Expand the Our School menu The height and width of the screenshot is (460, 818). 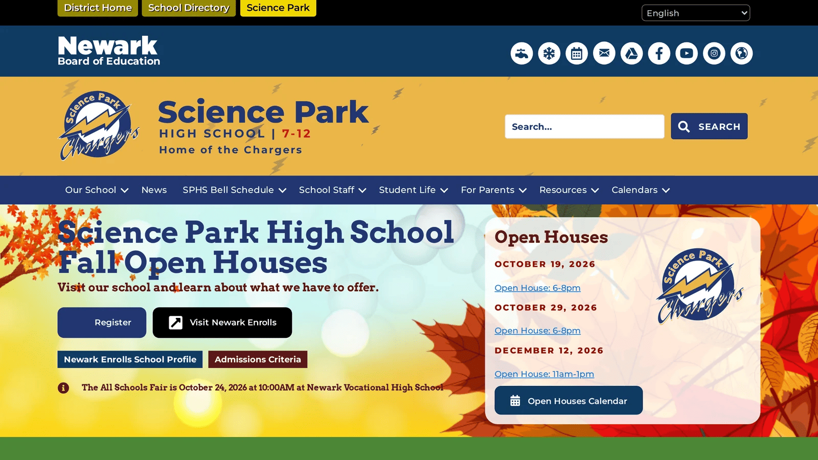point(97,190)
